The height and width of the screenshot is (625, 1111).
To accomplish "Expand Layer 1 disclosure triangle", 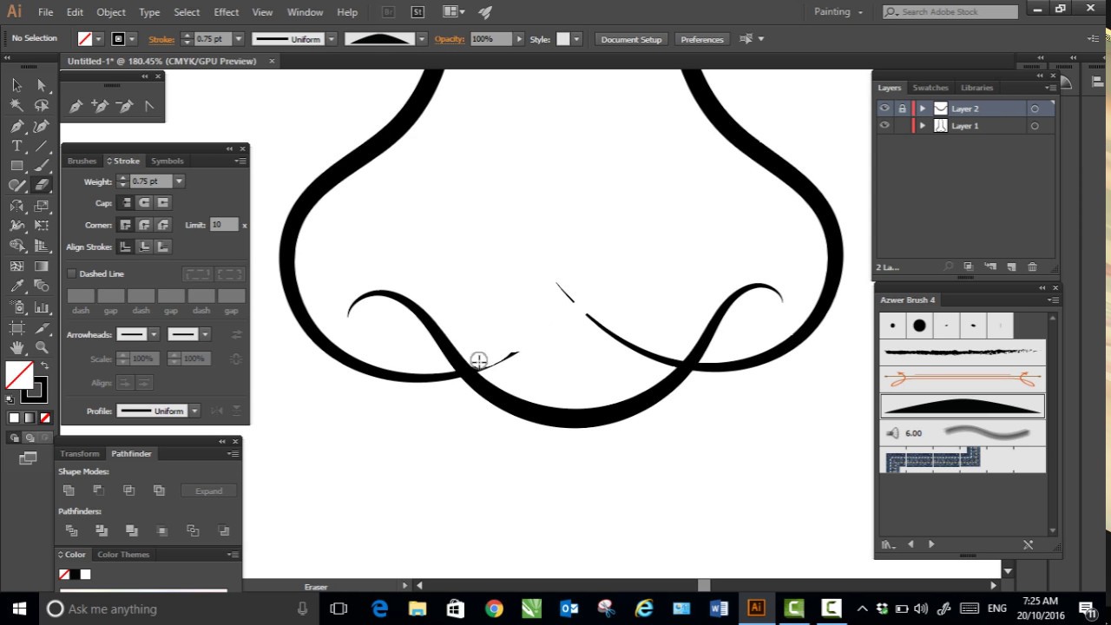I will 923,126.
